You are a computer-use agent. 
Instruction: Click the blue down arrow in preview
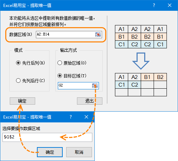141,61
